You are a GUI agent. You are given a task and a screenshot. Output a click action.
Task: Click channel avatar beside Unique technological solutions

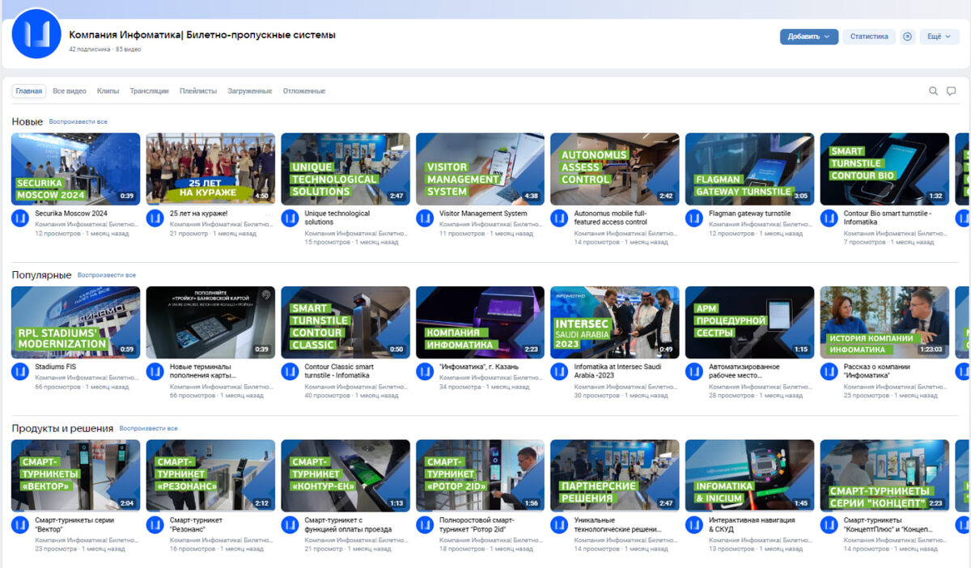pyautogui.click(x=290, y=218)
